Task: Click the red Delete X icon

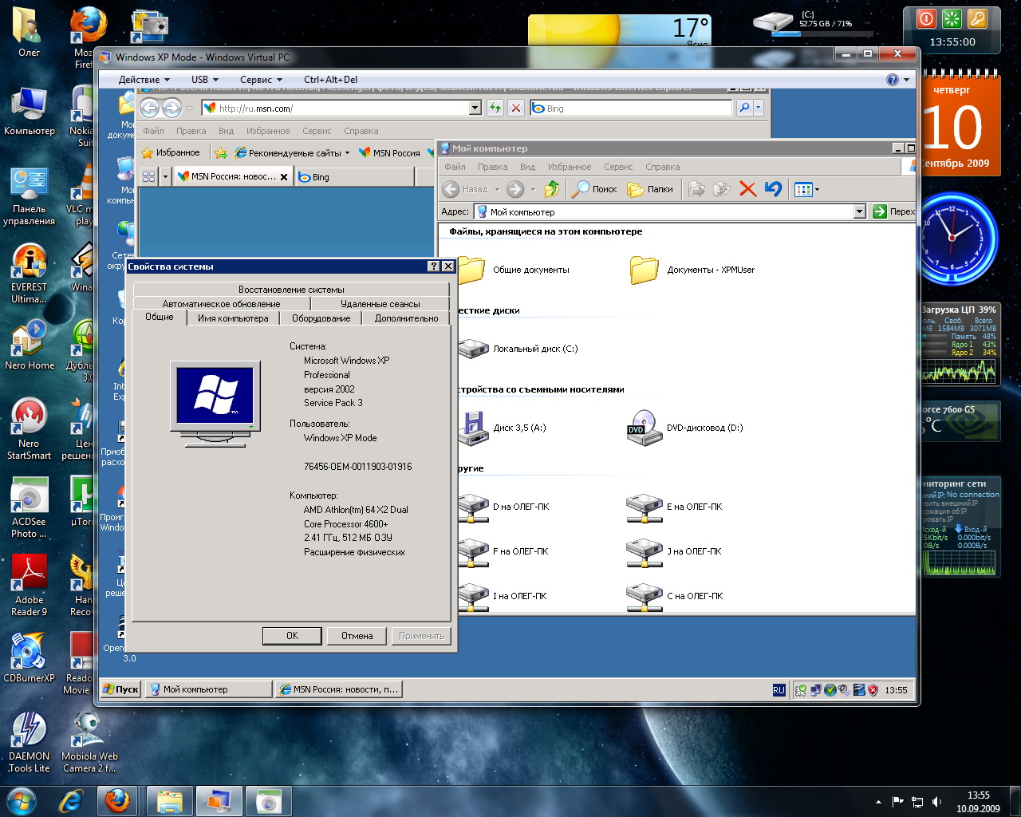Action: 747,189
